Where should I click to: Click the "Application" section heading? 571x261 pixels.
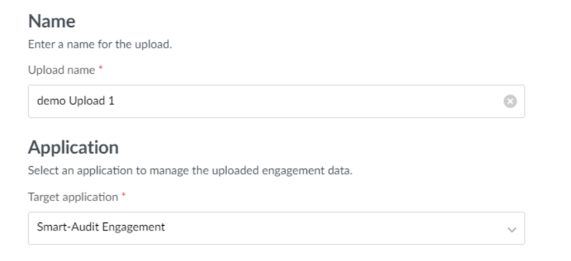click(73, 147)
